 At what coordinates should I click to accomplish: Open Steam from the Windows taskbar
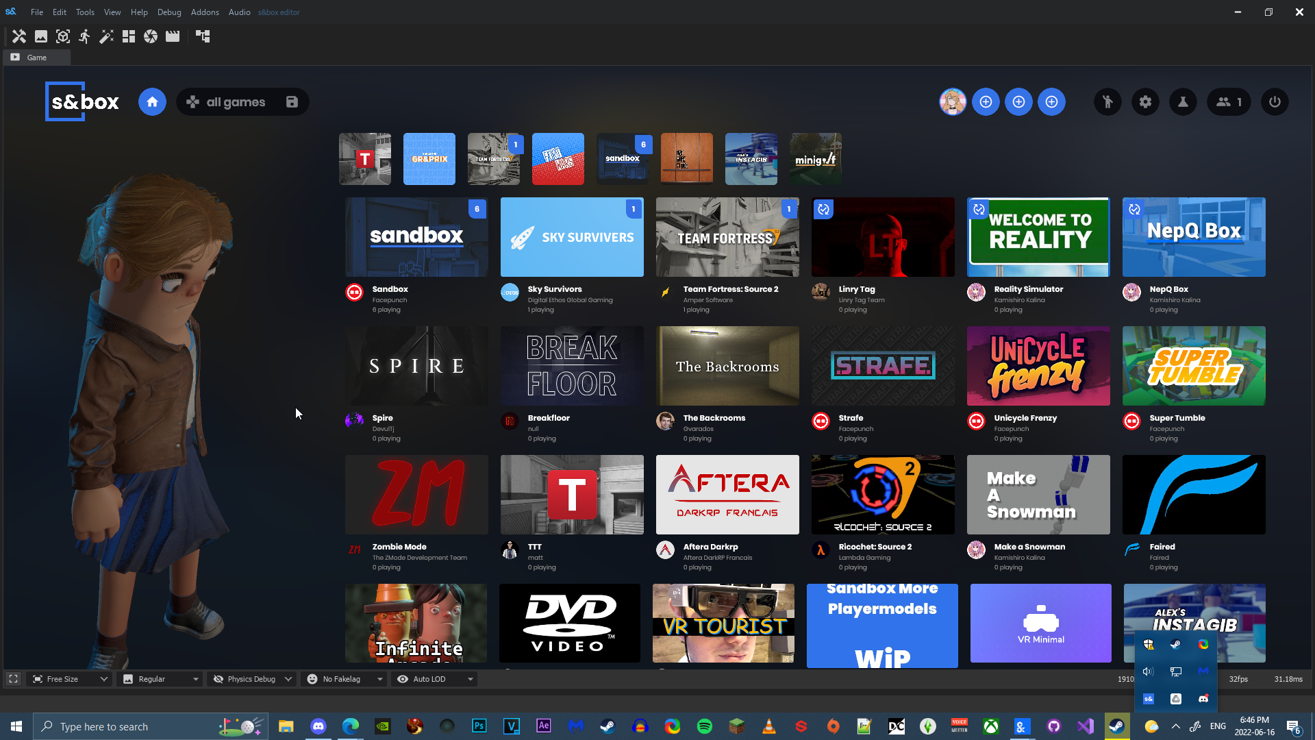click(607, 726)
